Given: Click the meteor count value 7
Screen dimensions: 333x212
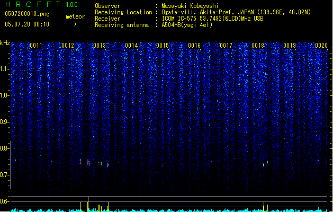Looking at the screenshot, I should pos(75,24).
